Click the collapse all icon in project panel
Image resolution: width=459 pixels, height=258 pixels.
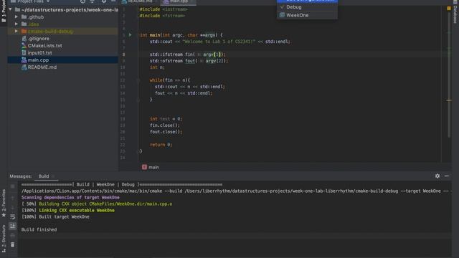click(93, 1)
